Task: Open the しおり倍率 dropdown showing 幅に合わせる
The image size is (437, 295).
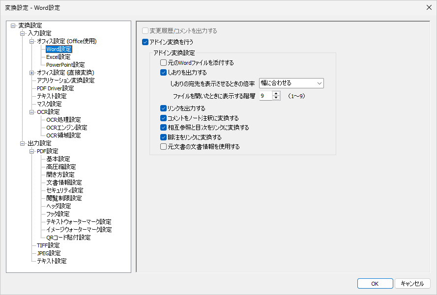Action: click(x=291, y=83)
